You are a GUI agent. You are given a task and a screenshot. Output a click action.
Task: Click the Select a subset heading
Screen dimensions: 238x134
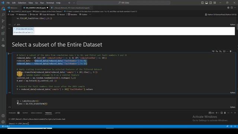(57, 45)
